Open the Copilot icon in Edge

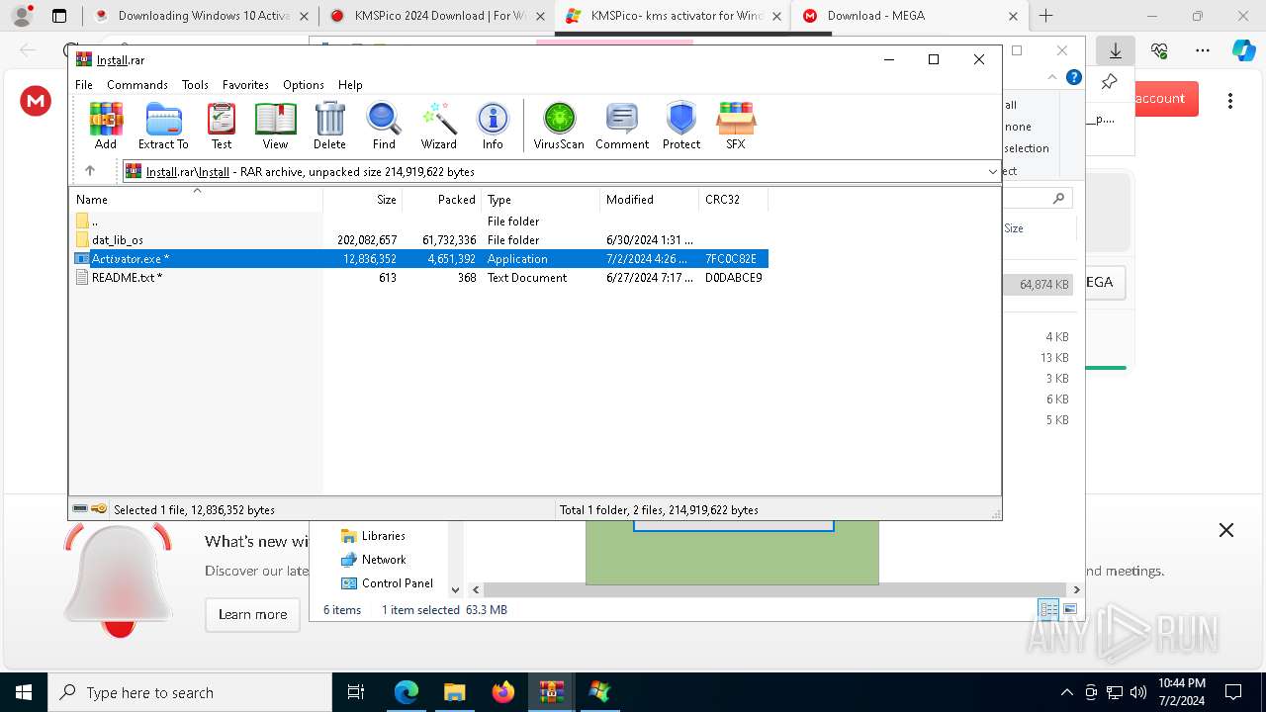click(1244, 50)
